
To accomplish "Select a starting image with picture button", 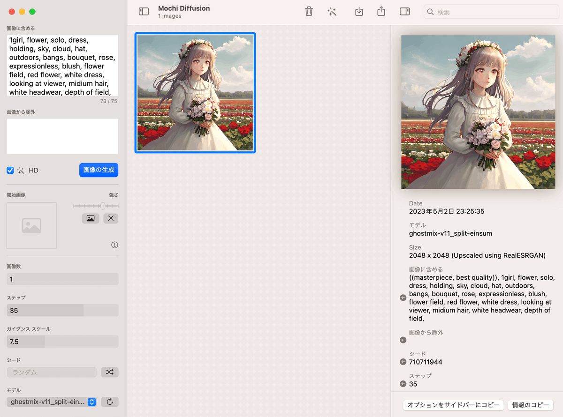I will click(x=91, y=218).
